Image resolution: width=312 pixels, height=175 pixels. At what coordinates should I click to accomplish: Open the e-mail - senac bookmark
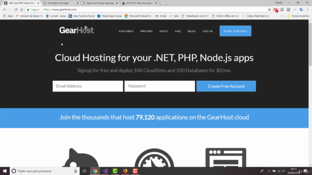pyautogui.click(x=56, y=16)
